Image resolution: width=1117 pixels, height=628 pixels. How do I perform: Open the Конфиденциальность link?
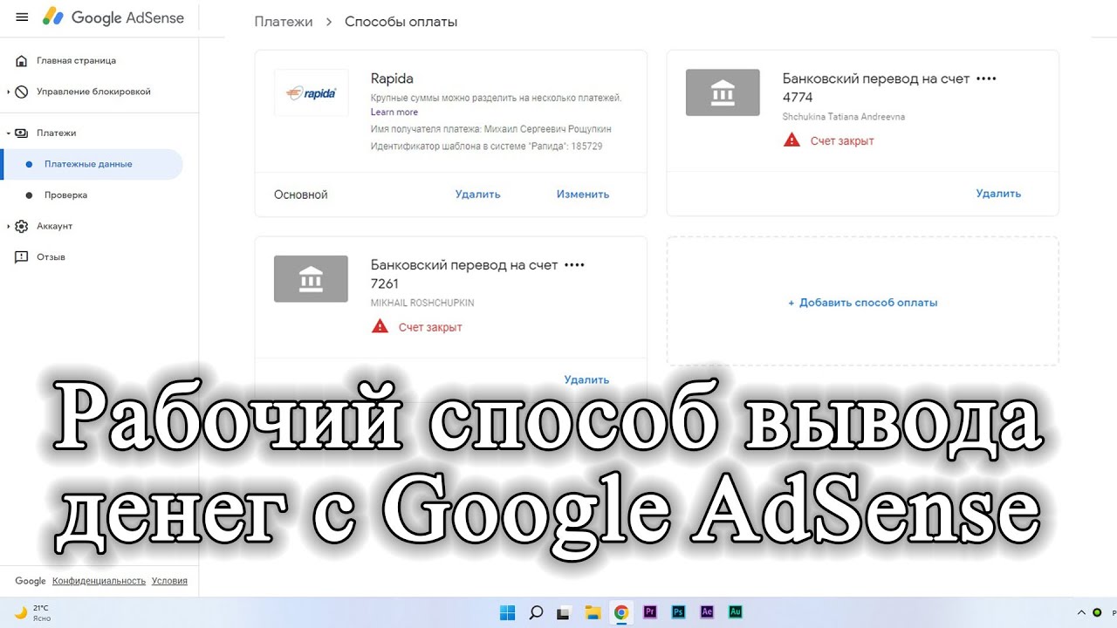point(99,581)
